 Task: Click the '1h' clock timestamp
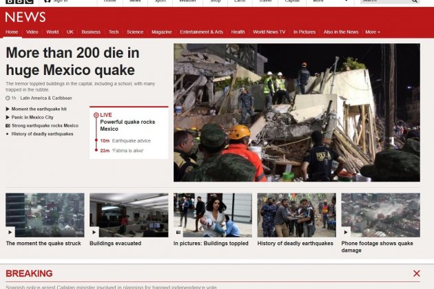click(11, 98)
